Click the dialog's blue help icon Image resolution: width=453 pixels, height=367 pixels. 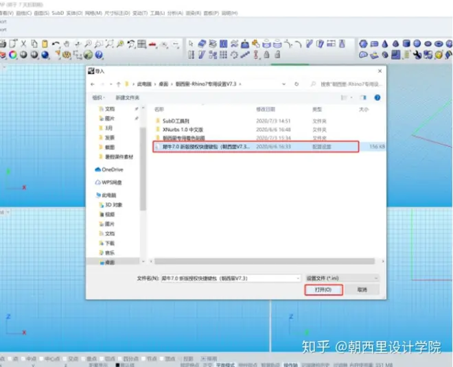click(377, 97)
